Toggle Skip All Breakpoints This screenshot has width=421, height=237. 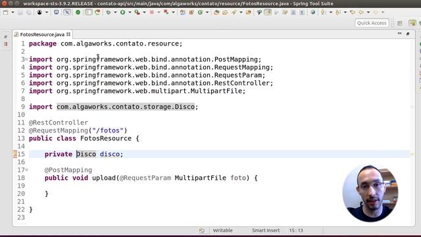tap(67, 13)
